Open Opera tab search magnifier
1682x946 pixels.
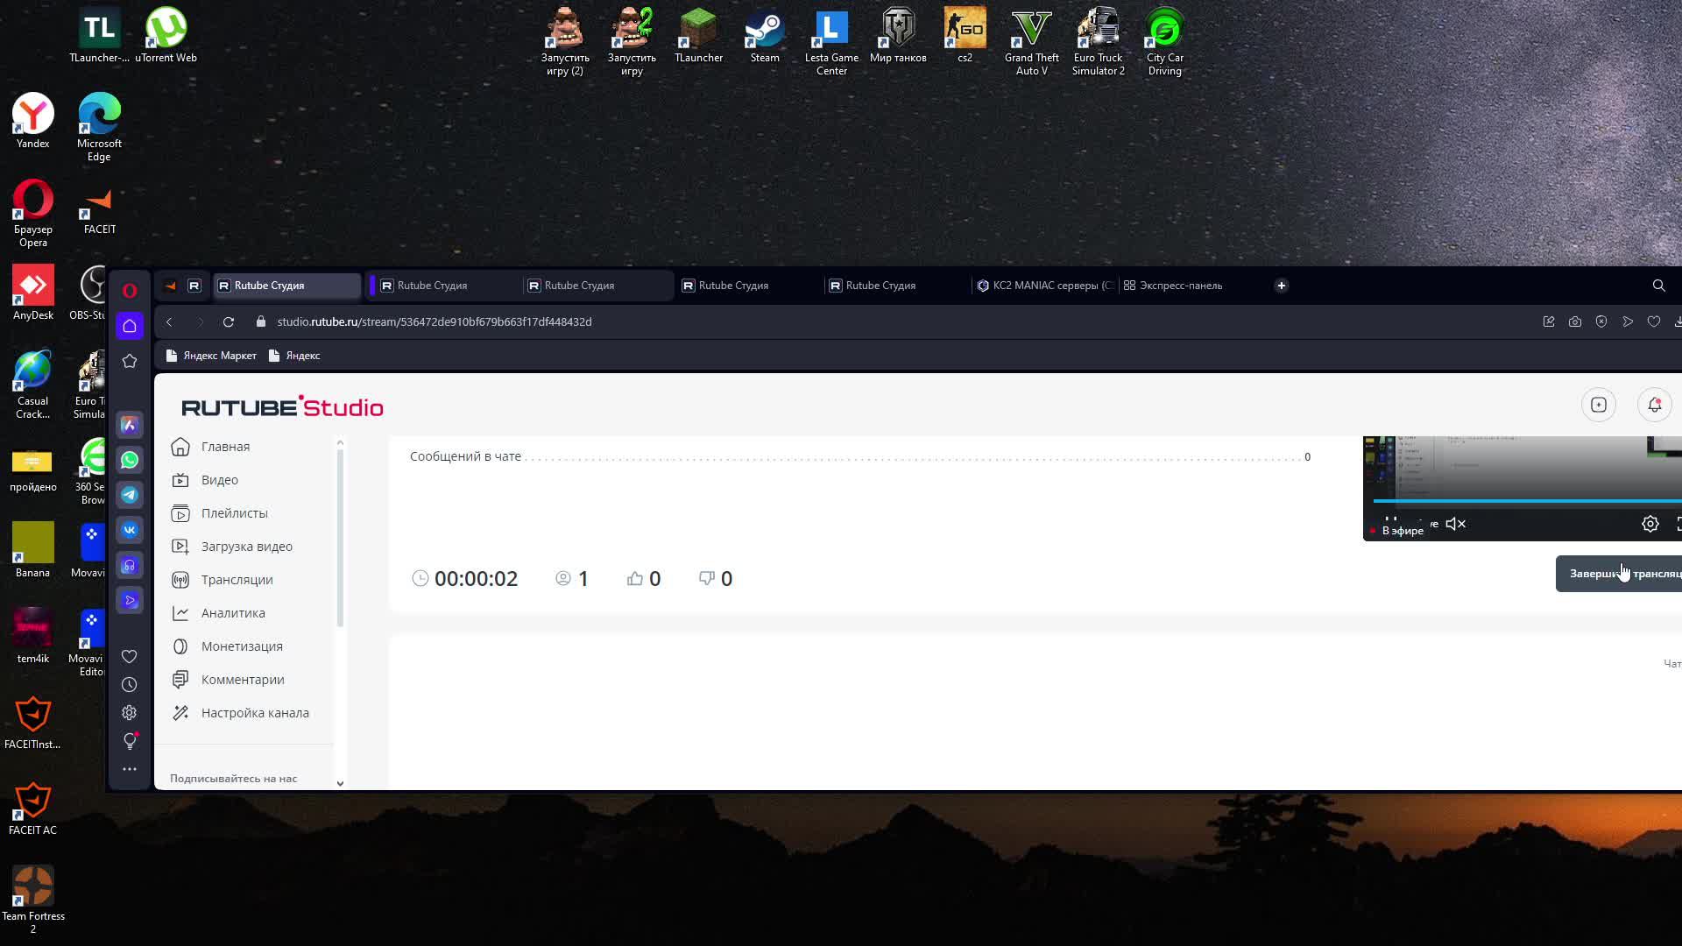point(1658,286)
